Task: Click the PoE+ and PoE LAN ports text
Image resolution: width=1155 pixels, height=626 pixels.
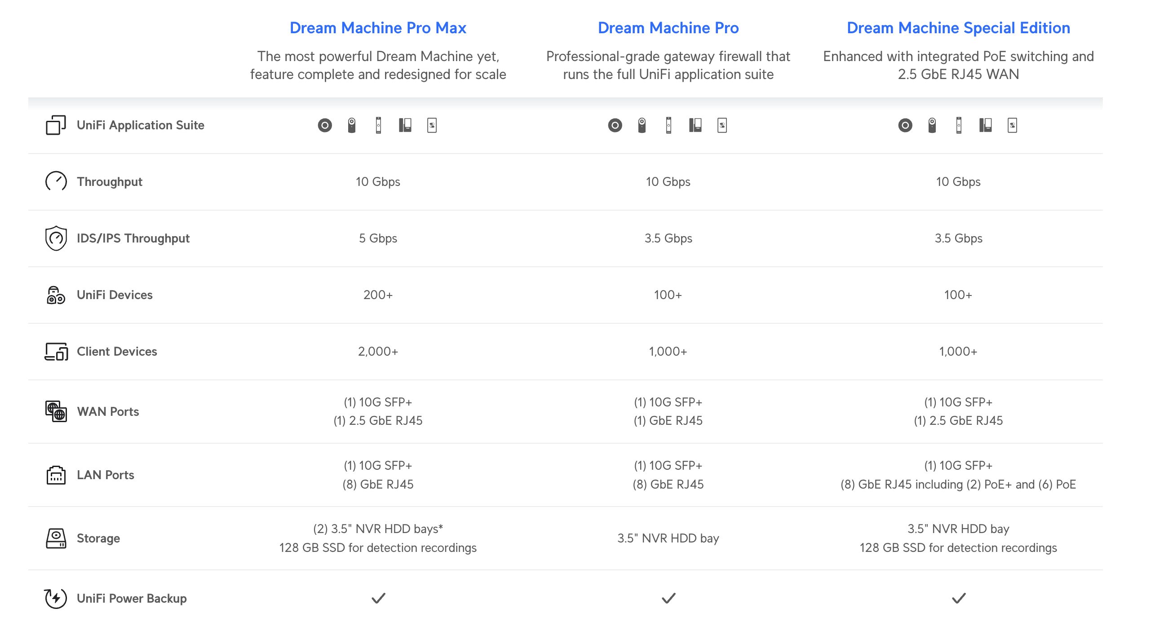Action: pyautogui.click(x=958, y=485)
